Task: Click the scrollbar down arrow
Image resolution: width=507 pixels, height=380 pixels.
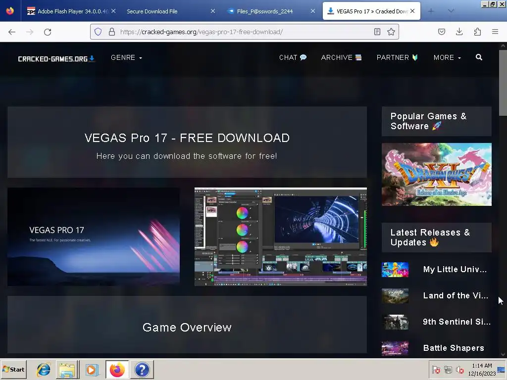Action: click(503, 354)
